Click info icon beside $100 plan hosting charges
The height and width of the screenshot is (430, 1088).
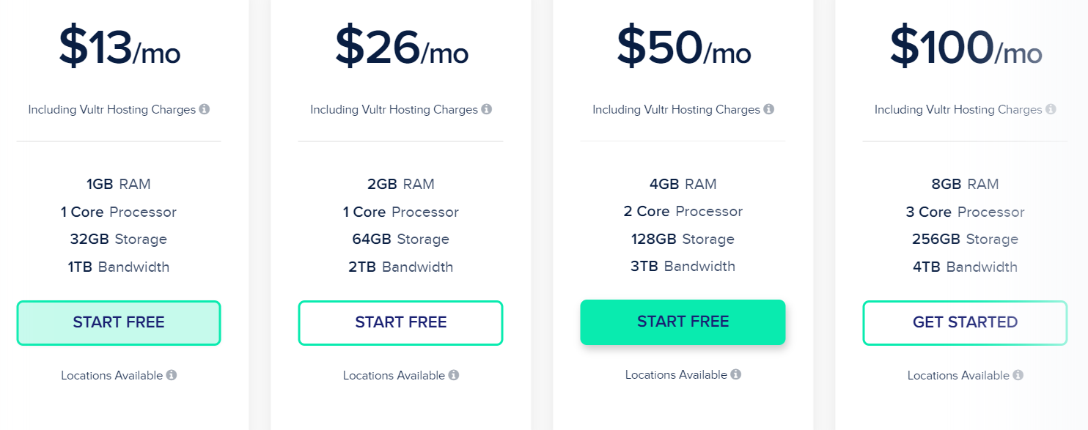pyautogui.click(x=1051, y=109)
